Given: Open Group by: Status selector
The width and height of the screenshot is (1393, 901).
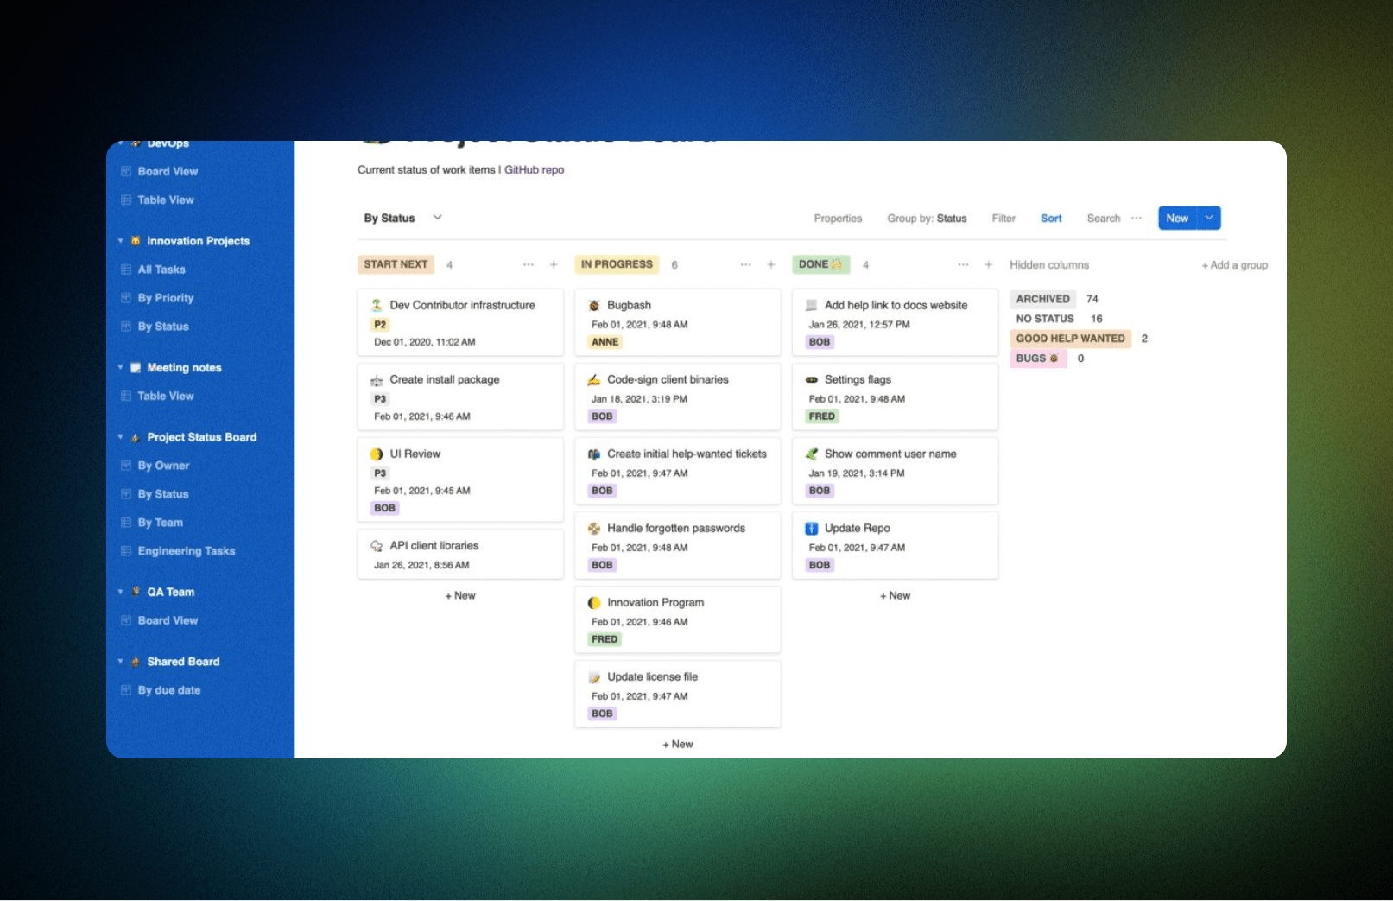Looking at the screenshot, I should (x=927, y=219).
